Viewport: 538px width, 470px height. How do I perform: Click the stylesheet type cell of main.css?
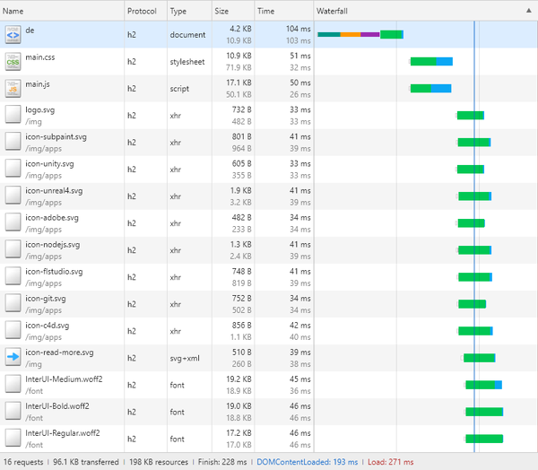pyautogui.click(x=187, y=62)
